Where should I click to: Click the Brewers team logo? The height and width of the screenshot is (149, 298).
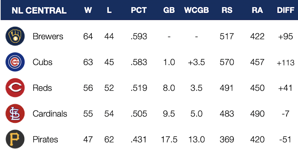point(14,36)
